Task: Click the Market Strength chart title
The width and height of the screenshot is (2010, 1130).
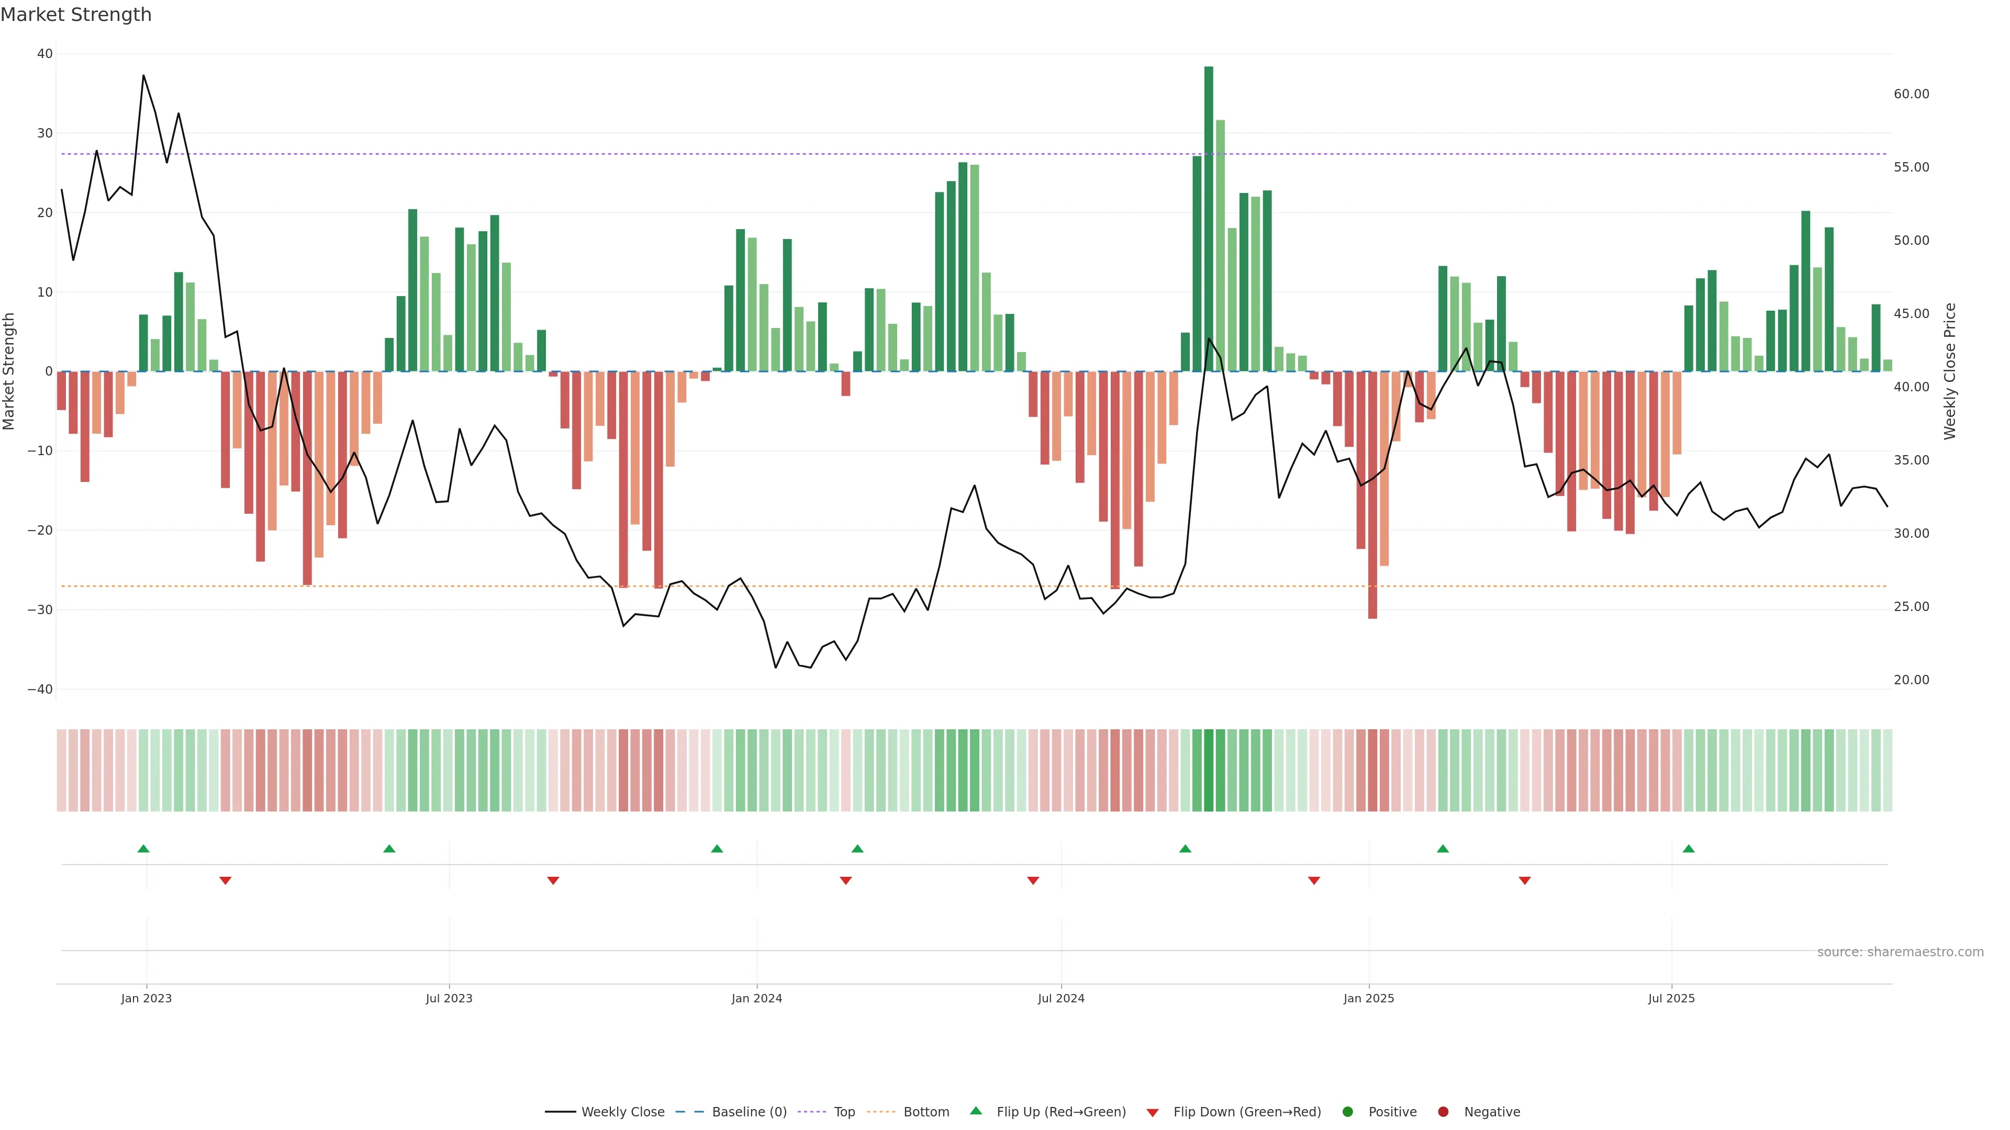Action: (76, 15)
